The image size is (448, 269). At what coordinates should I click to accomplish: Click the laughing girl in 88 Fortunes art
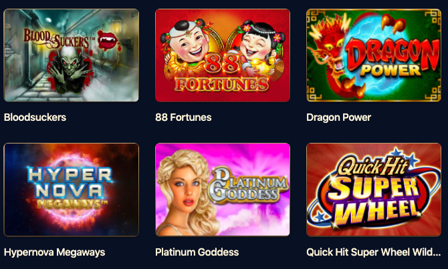[x=260, y=44]
